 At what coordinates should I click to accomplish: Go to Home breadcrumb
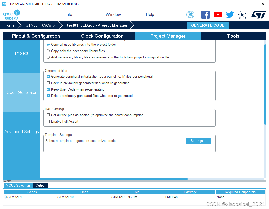(x=9, y=25)
